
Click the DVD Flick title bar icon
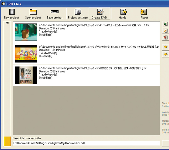[3, 4]
